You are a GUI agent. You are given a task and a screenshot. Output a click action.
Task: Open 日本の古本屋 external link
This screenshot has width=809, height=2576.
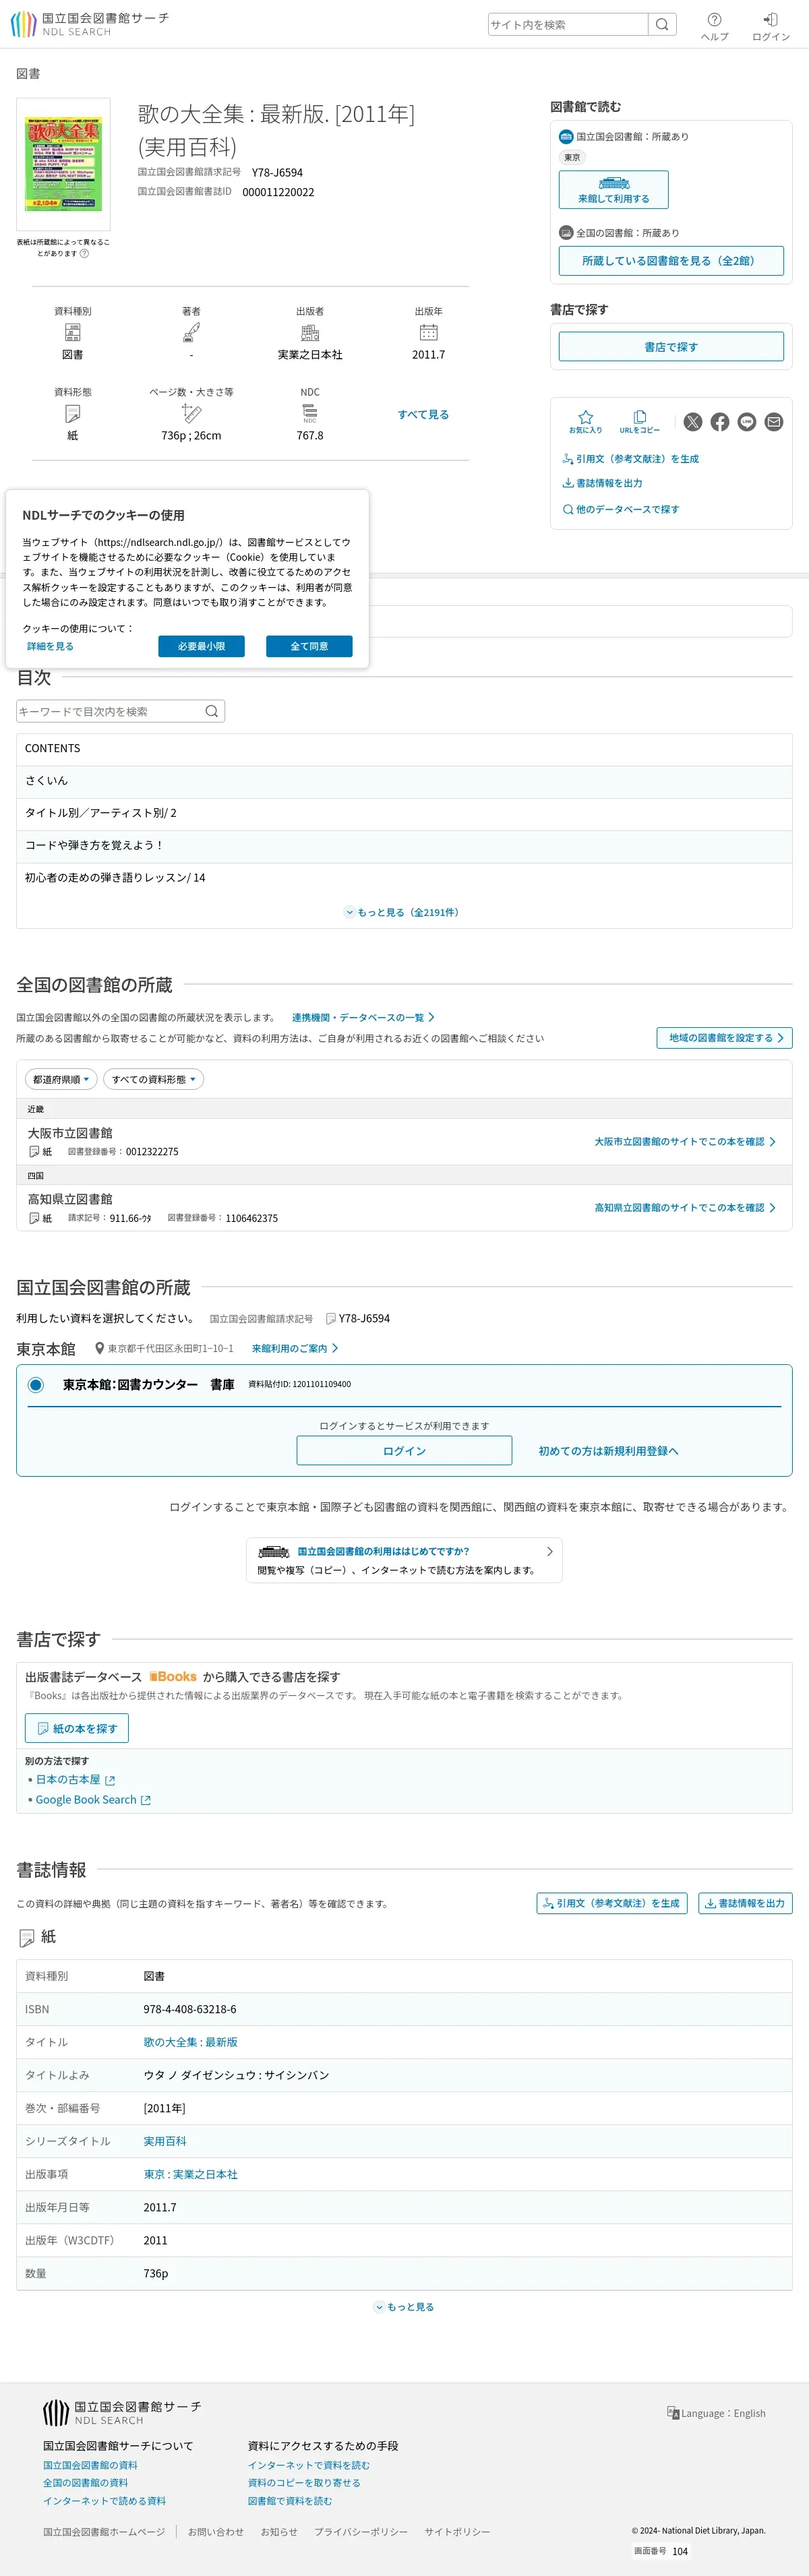click(x=75, y=1780)
